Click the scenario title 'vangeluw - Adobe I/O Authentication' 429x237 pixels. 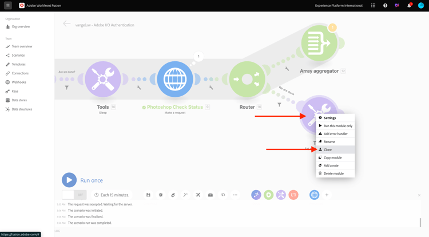pos(105,25)
